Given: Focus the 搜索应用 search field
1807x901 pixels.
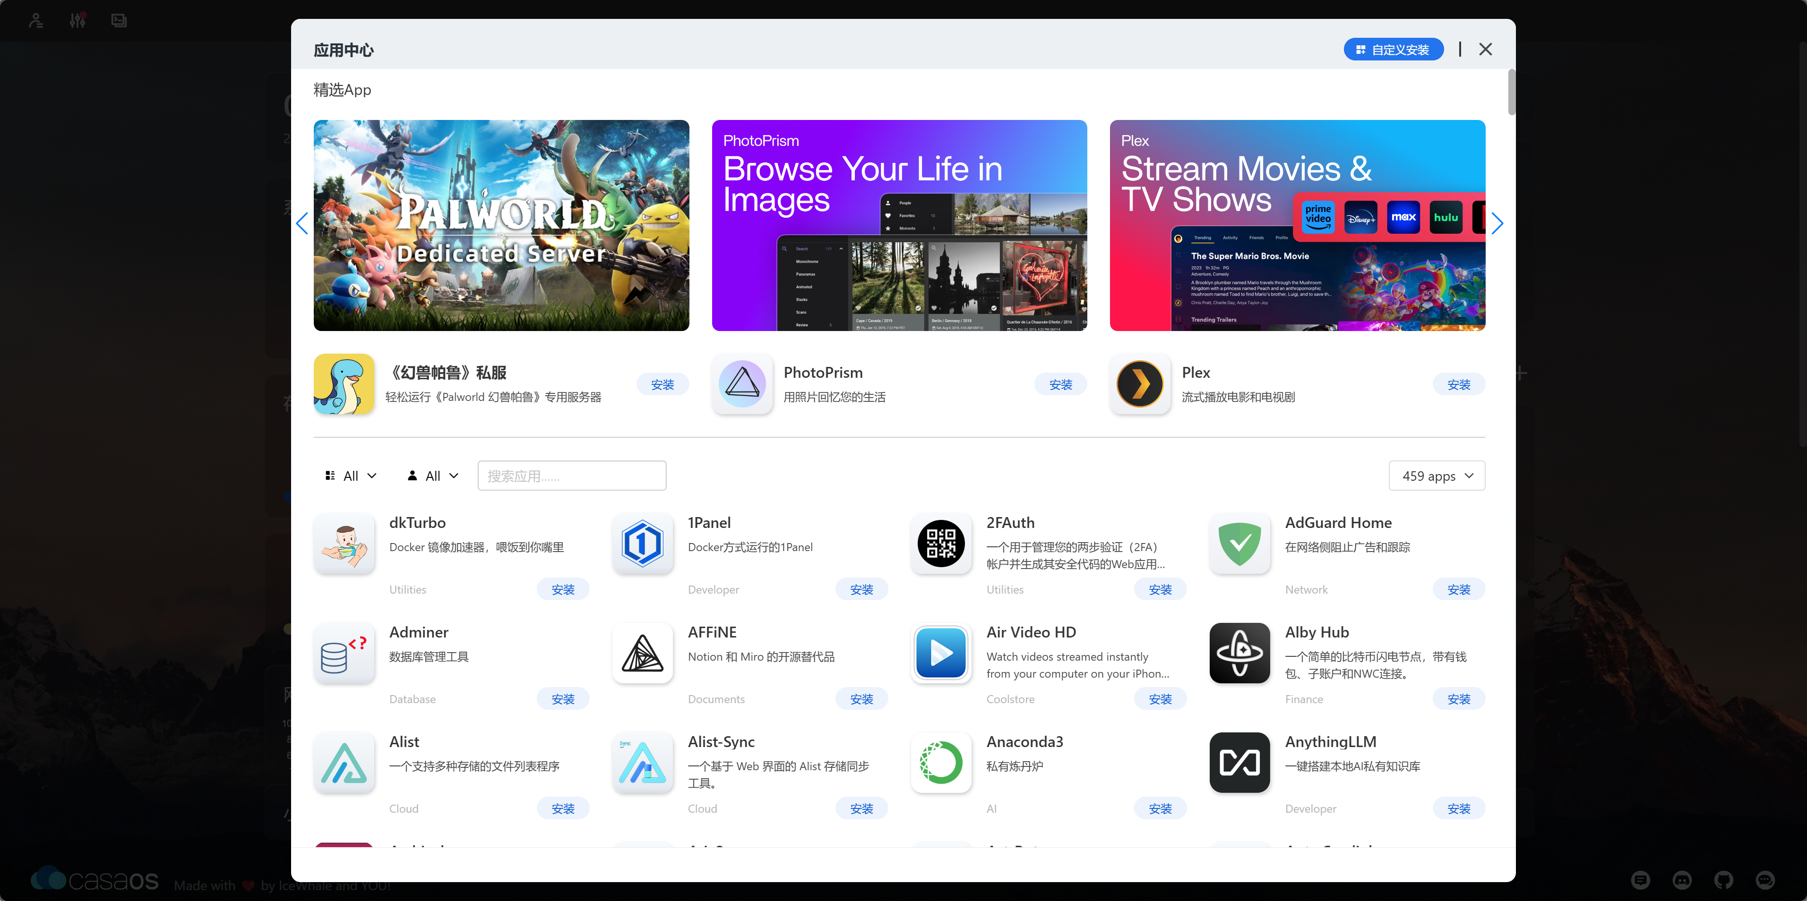Looking at the screenshot, I should click(572, 476).
